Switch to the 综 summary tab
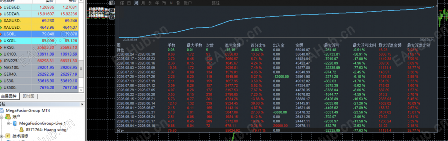Image resolution: width=448 pixels, height=141 pixels. [x=122, y=3]
